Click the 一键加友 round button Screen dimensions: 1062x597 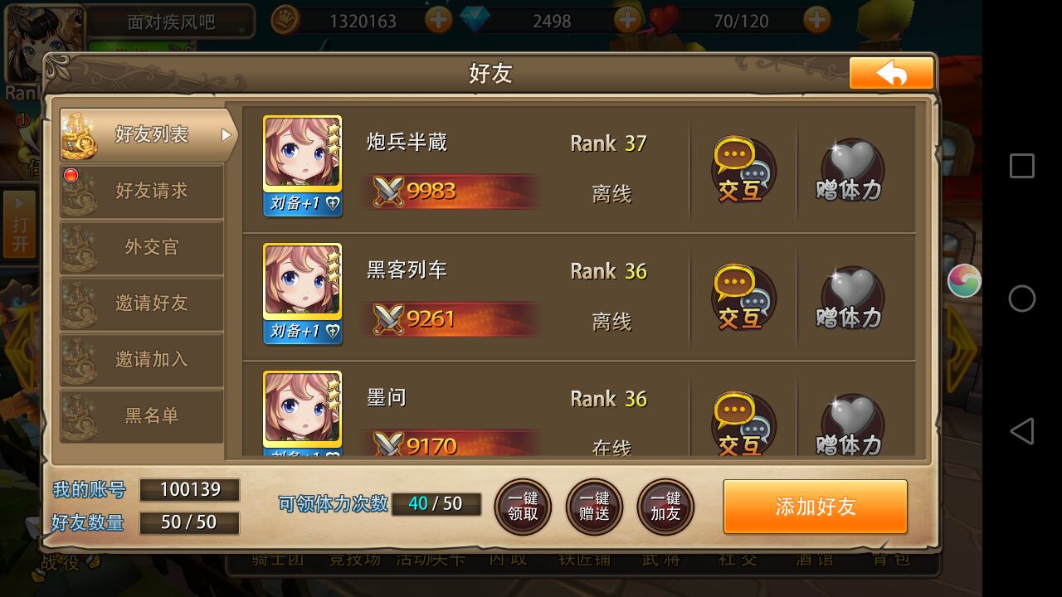click(x=665, y=507)
